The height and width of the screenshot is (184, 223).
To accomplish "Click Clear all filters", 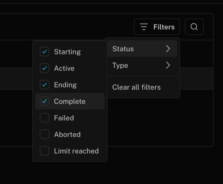I will click(136, 87).
